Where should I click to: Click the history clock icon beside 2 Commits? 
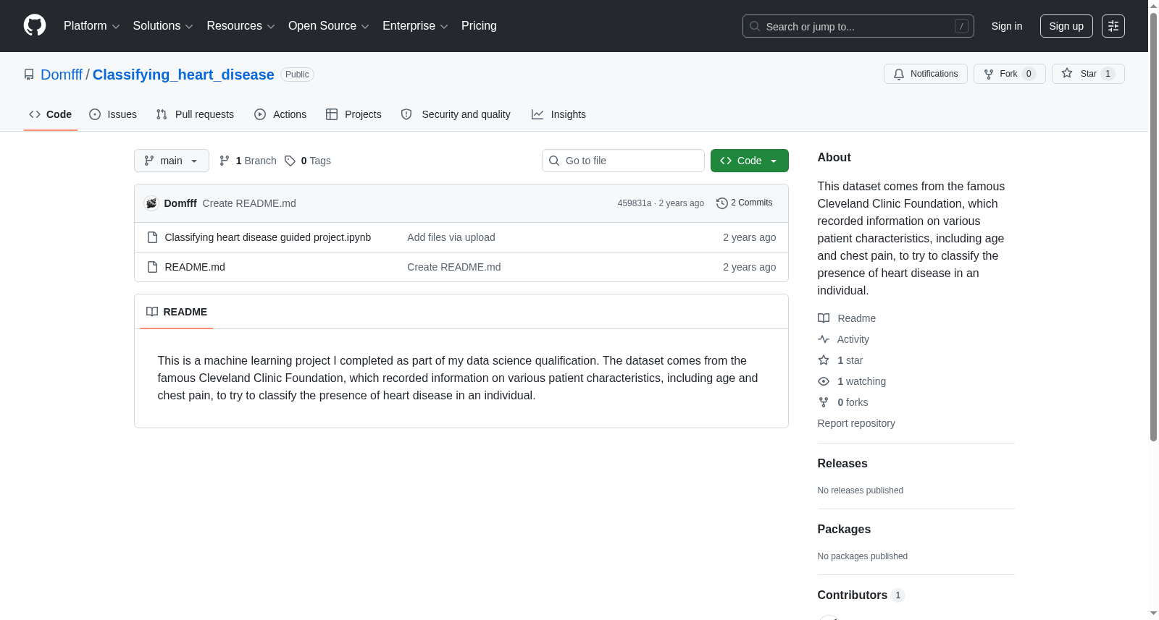coord(722,203)
